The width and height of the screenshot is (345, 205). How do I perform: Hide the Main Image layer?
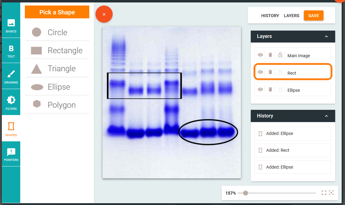[x=260, y=55]
